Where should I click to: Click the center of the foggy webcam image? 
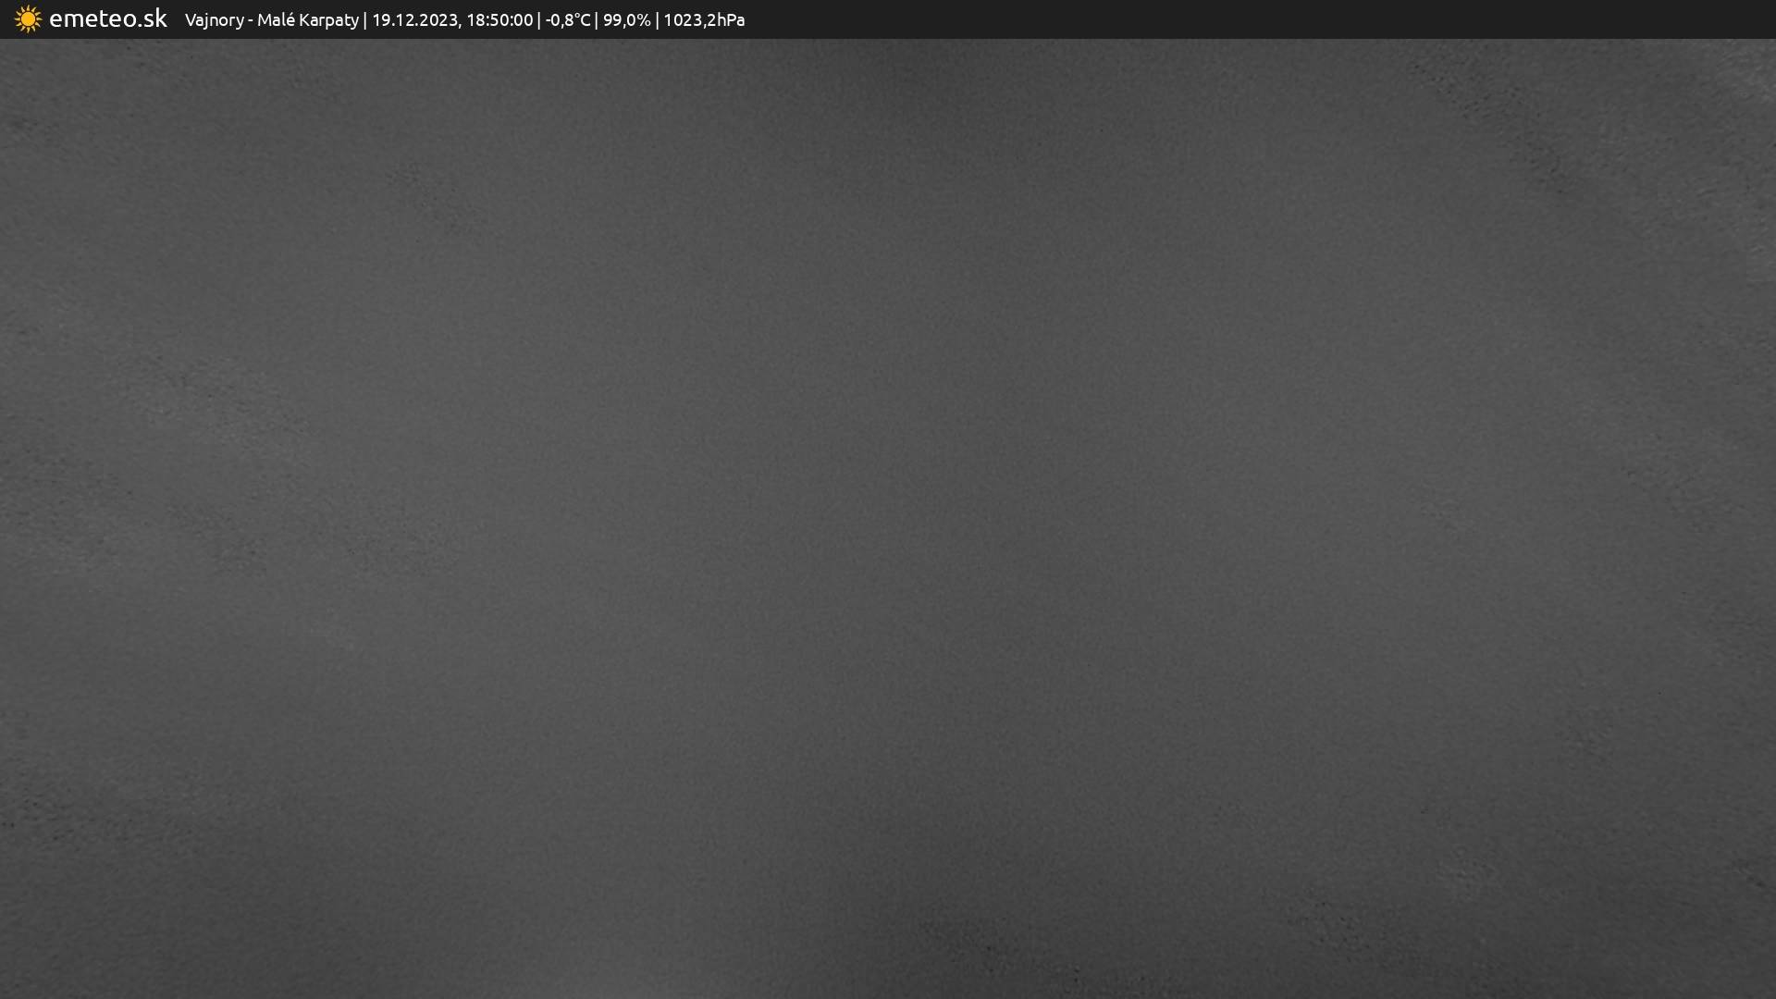[888, 518]
